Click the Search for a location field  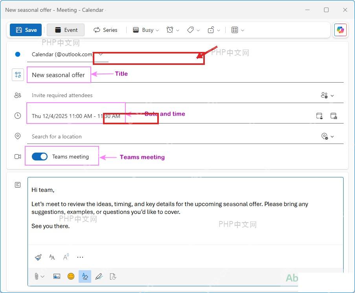coord(172,136)
